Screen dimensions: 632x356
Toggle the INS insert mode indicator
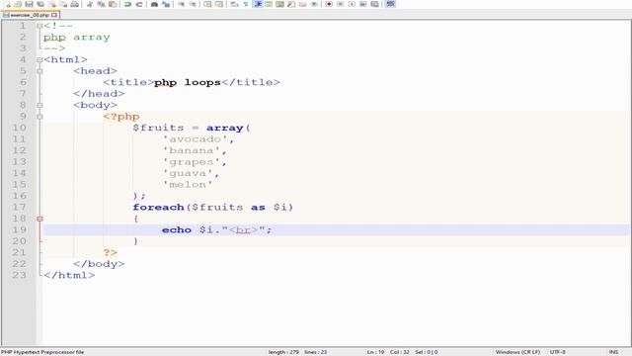coord(613,352)
